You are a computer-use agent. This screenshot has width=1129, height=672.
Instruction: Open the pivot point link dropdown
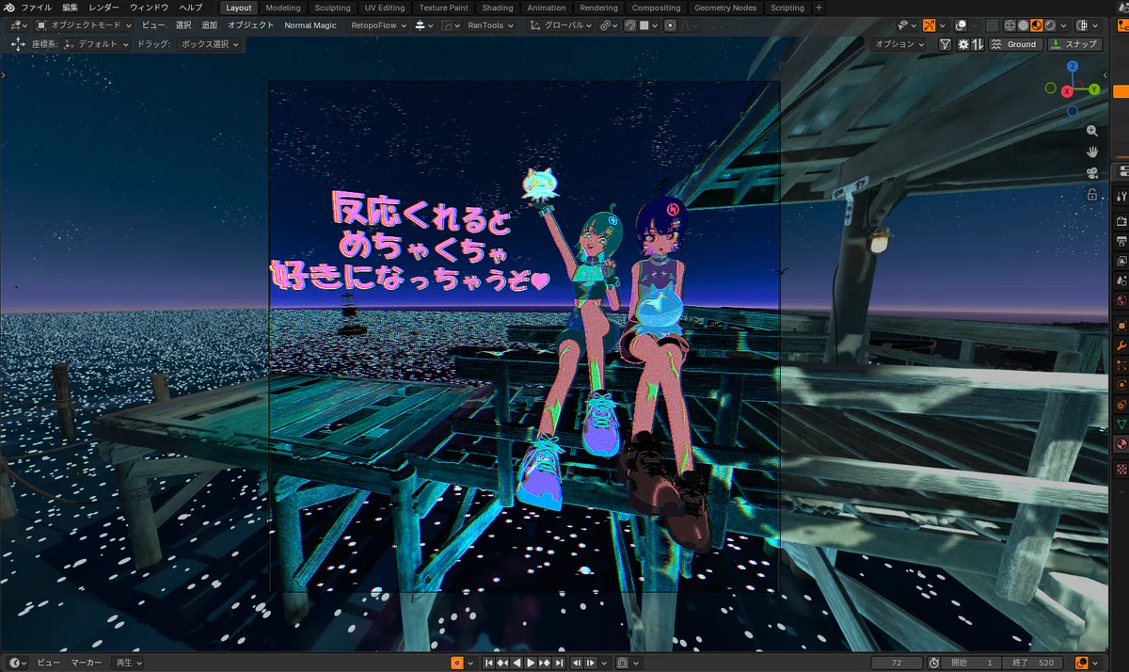pos(609,25)
